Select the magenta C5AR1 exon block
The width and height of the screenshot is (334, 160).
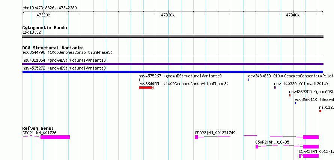55,137
